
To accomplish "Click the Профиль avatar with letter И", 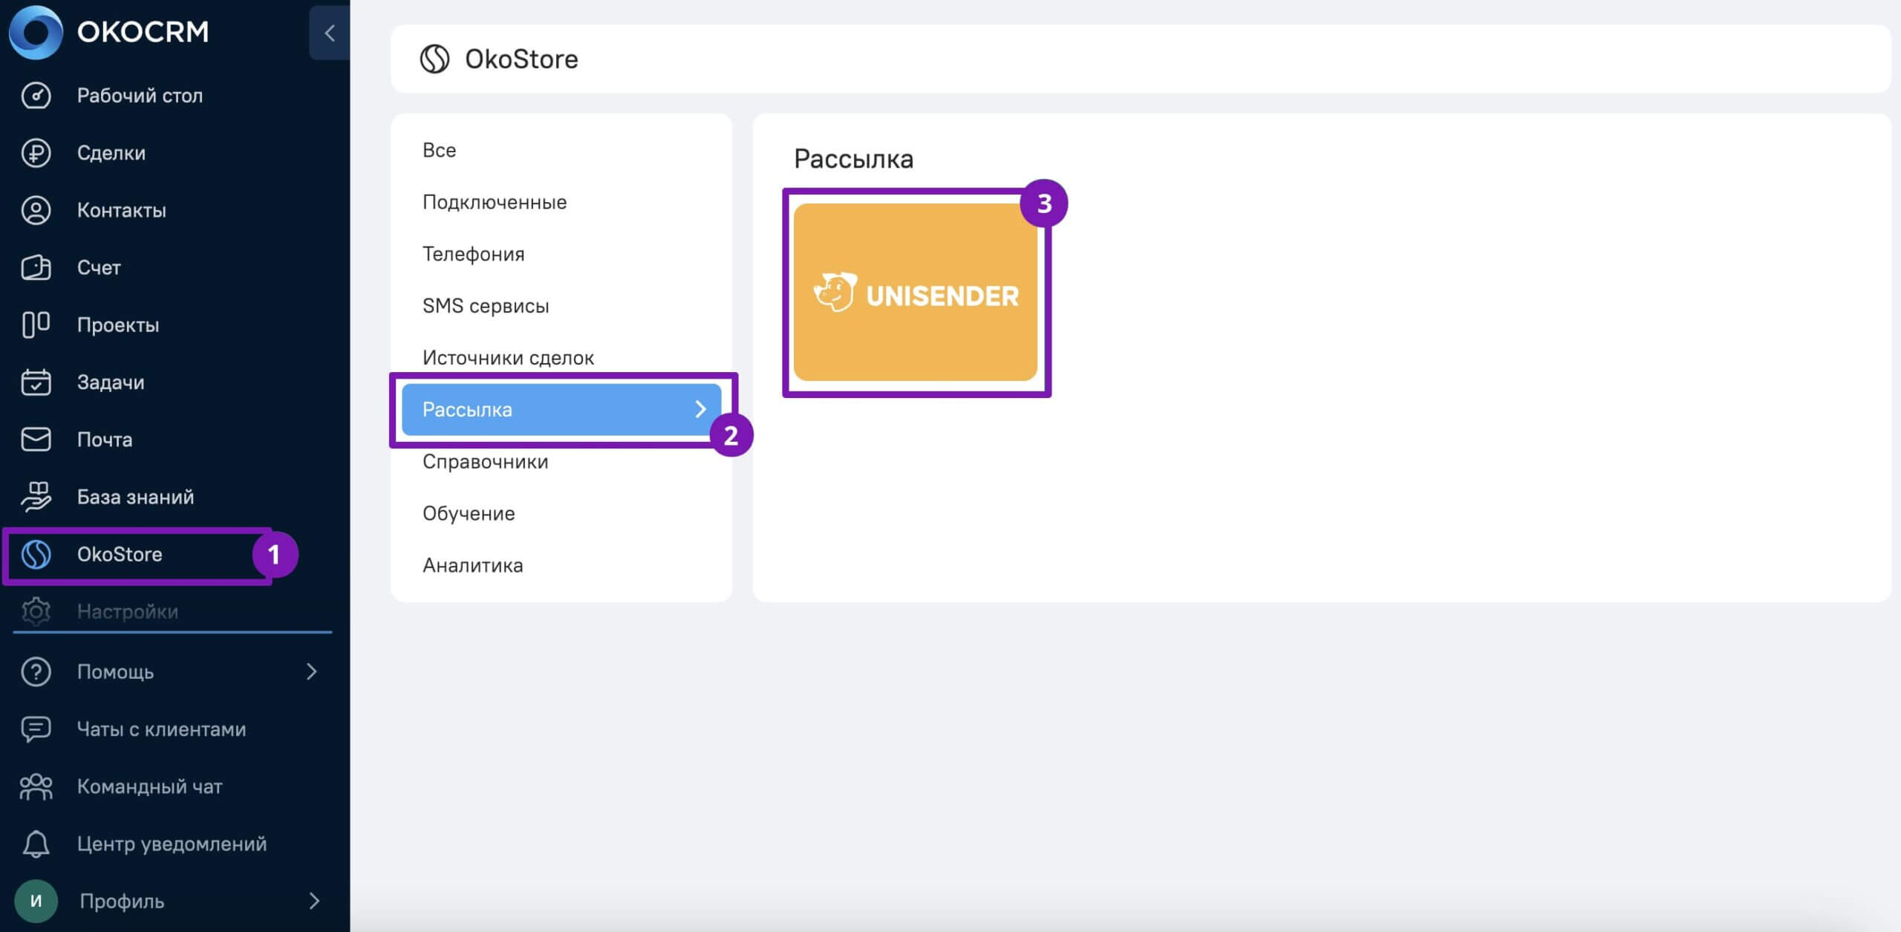I will [36, 901].
